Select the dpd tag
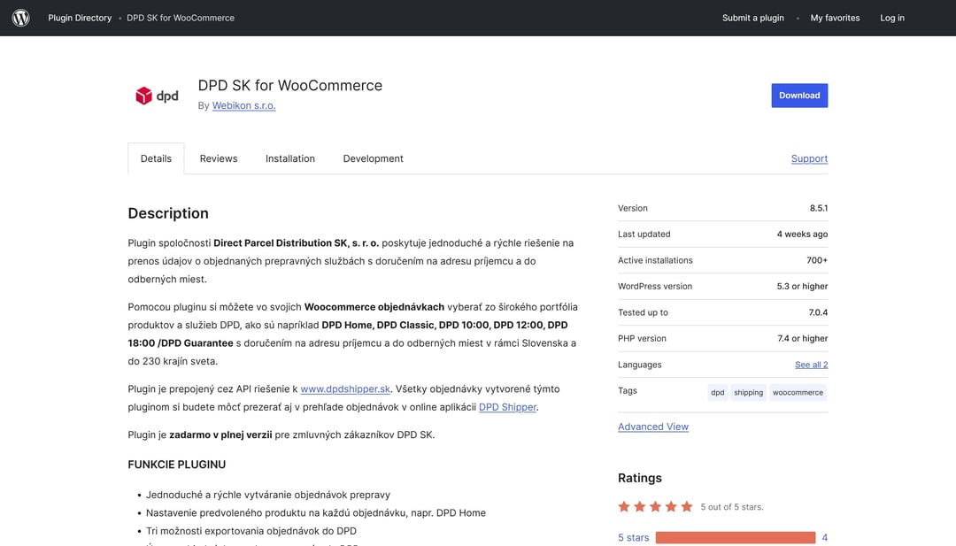The image size is (956, 546). (x=718, y=392)
